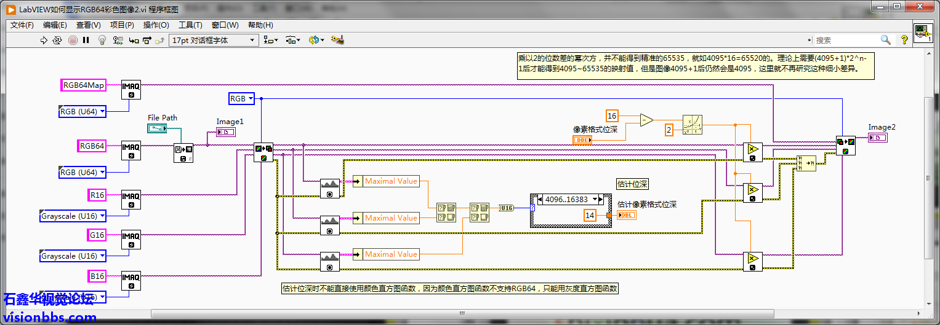940x325 pixels.
Task: Click the Step Over toolbar icon
Action: 147,41
